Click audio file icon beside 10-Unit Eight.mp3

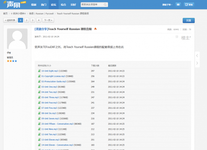tap(39, 71)
